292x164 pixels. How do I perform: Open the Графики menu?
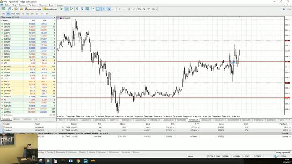click(x=32, y=5)
